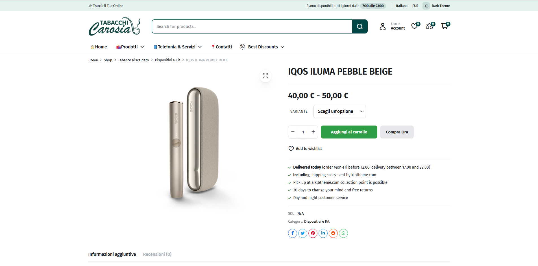This screenshot has height=266, width=538.
Task: Expand the Prodotti menu
Action: click(x=130, y=47)
